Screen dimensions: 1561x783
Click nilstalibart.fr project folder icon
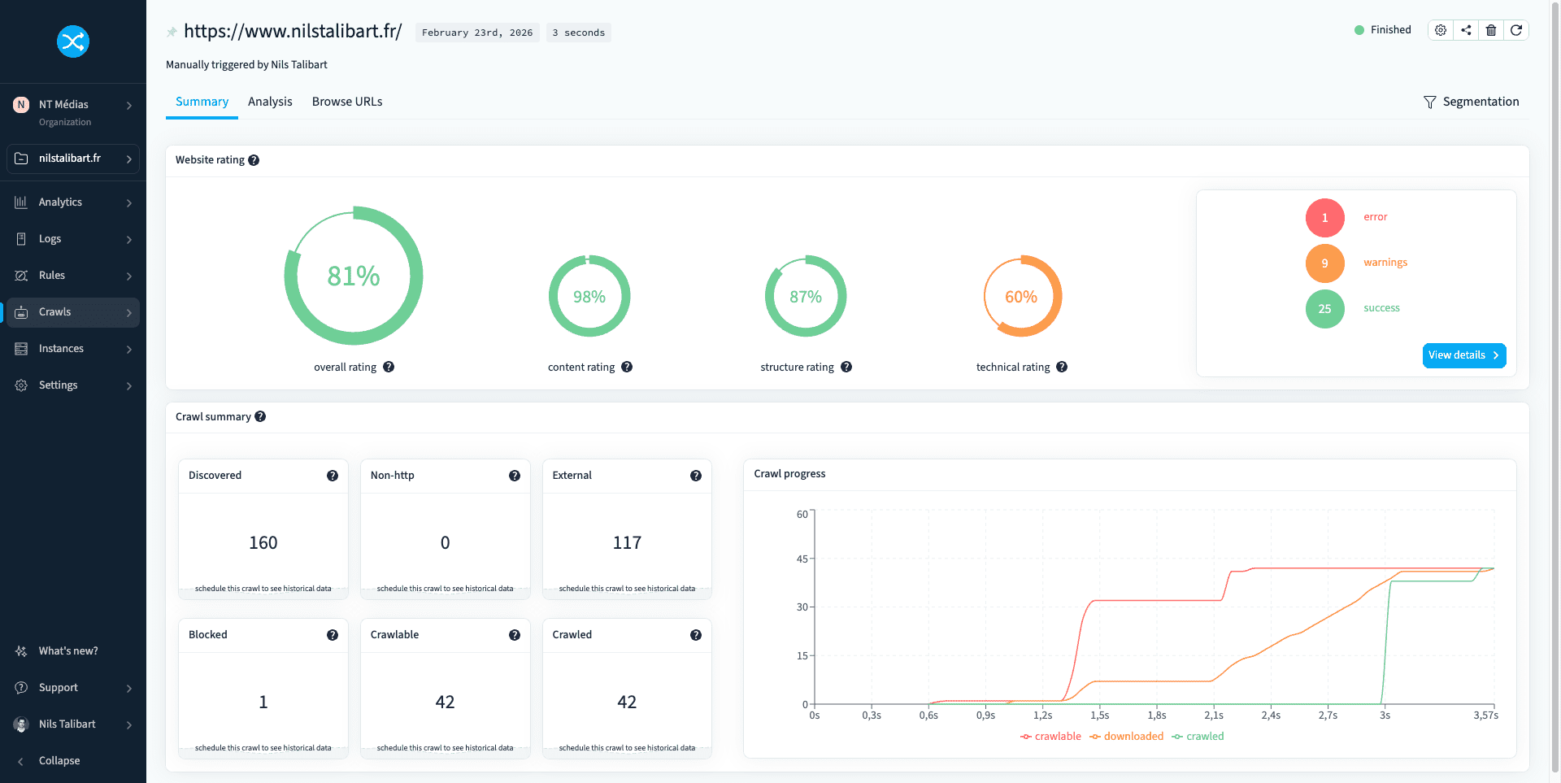[21, 159]
